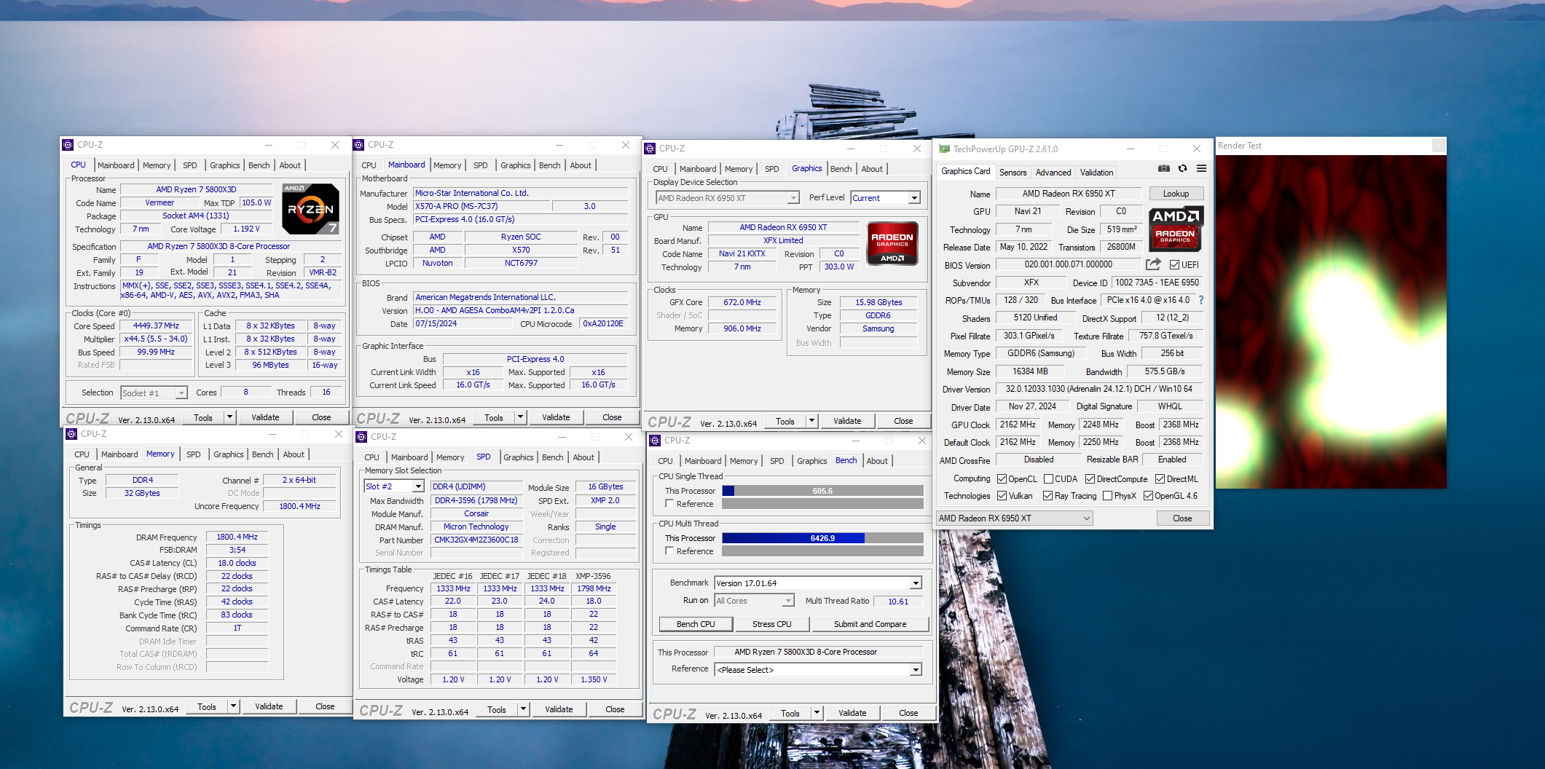Click the BIOS export share icon
Screen dimensions: 1545x769
pos(1153,264)
